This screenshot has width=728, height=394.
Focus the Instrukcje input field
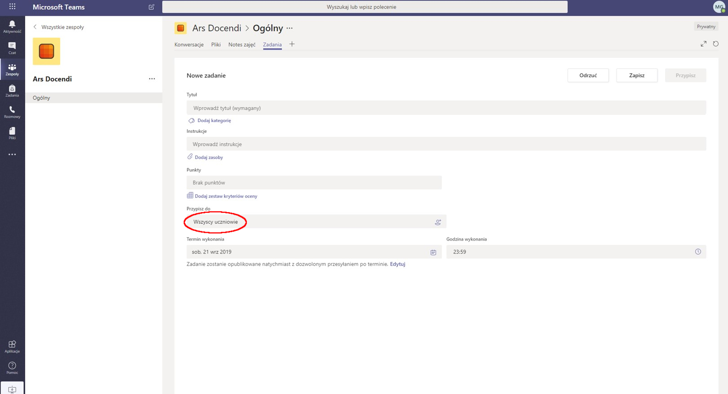[446, 144]
